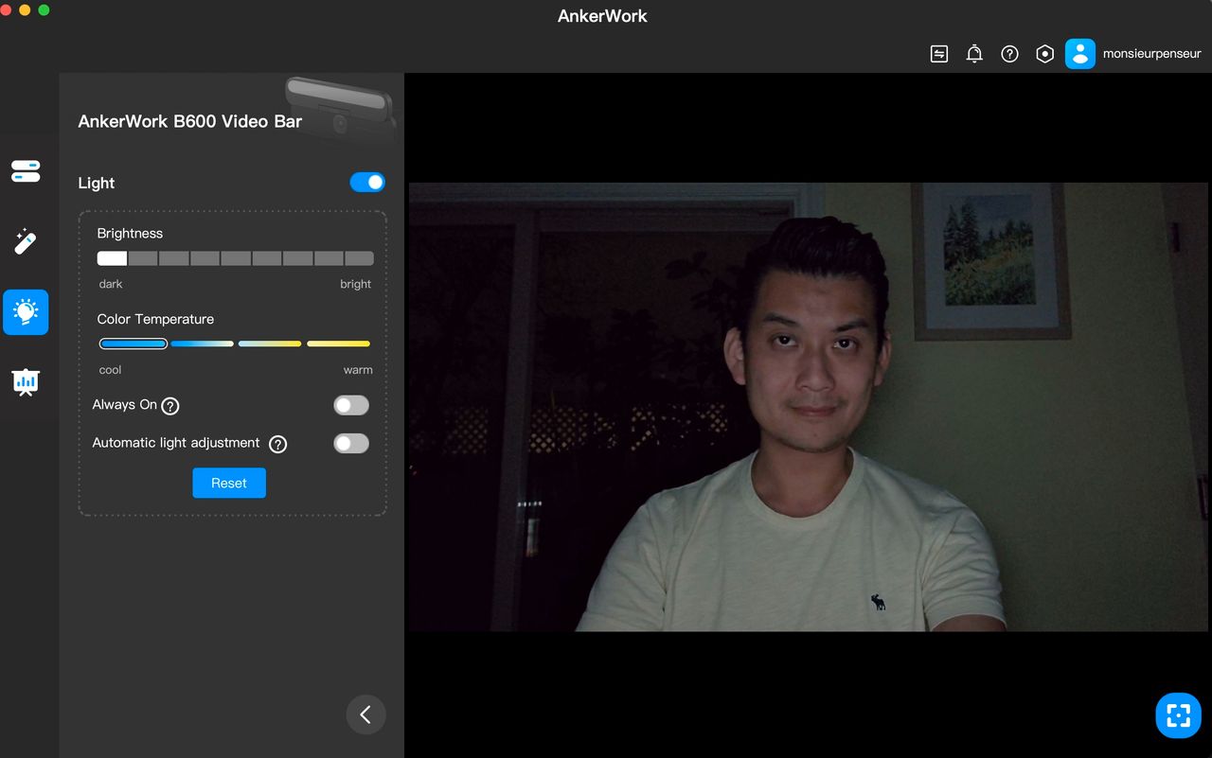Open notifications bell icon
The height and width of the screenshot is (758, 1212).
[974, 54]
